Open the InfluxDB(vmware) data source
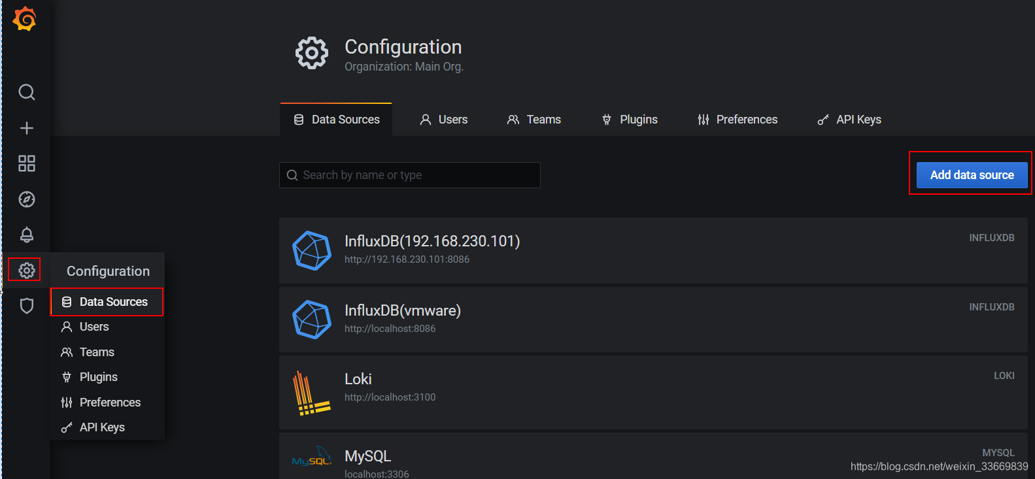This screenshot has height=479, width=1035. pos(653,320)
